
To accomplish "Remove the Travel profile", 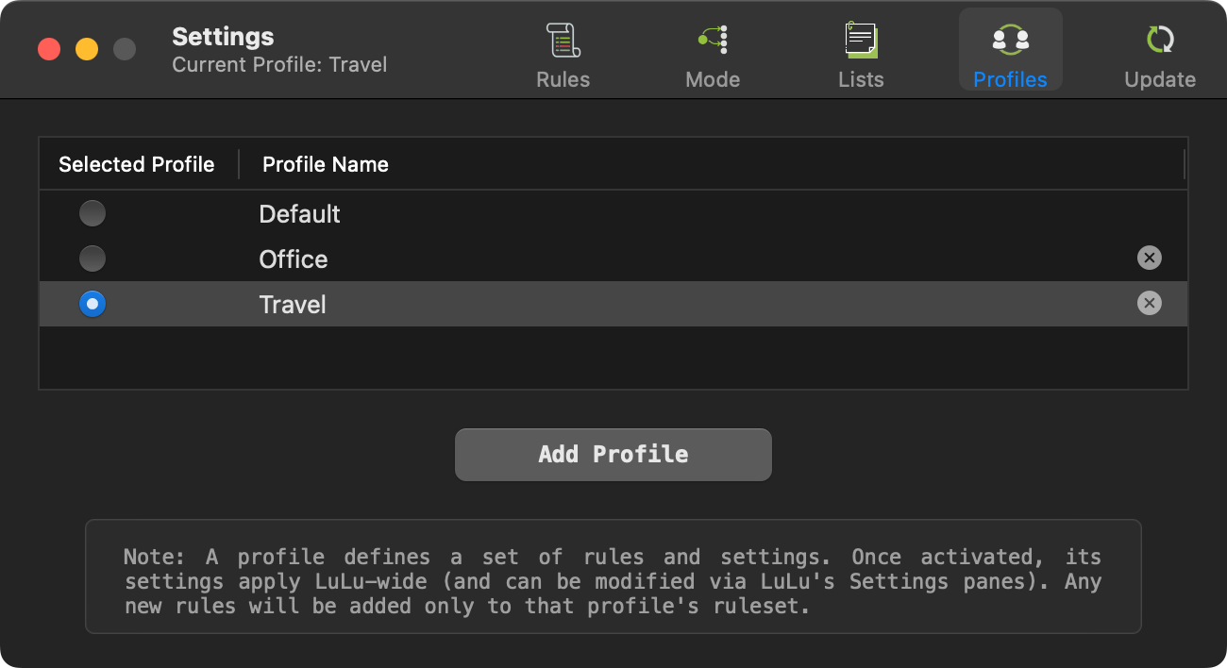I will [1149, 303].
